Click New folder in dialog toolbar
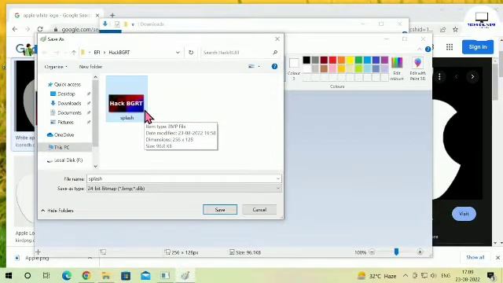The image size is (503, 283). (x=90, y=67)
